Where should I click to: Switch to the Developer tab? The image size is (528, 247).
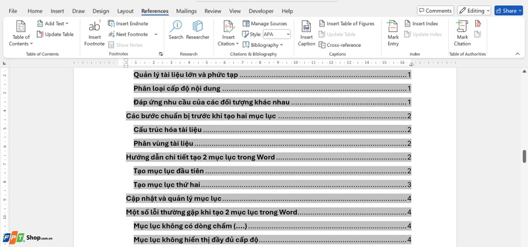point(261,11)
